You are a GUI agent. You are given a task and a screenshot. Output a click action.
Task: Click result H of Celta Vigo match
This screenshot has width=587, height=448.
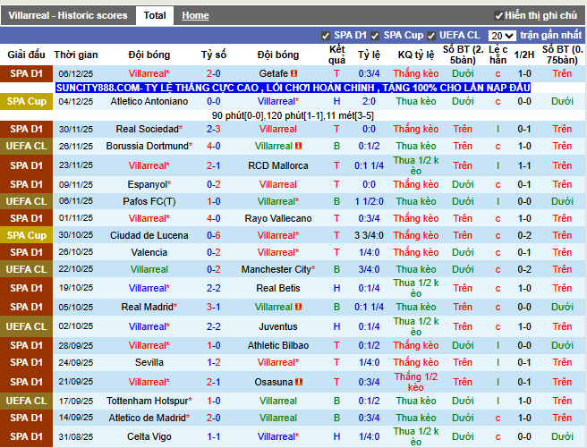pyautogui.click(x=337, y=436)
